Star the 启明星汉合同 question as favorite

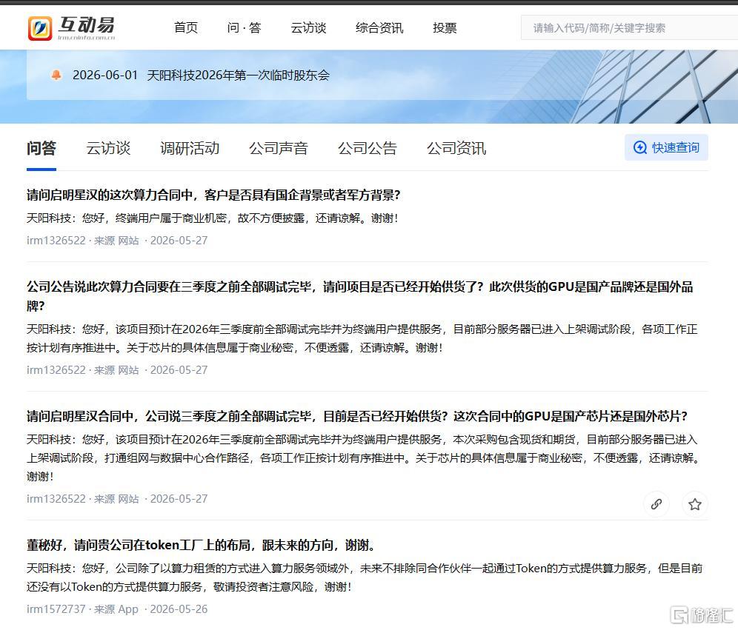(695, 504)
